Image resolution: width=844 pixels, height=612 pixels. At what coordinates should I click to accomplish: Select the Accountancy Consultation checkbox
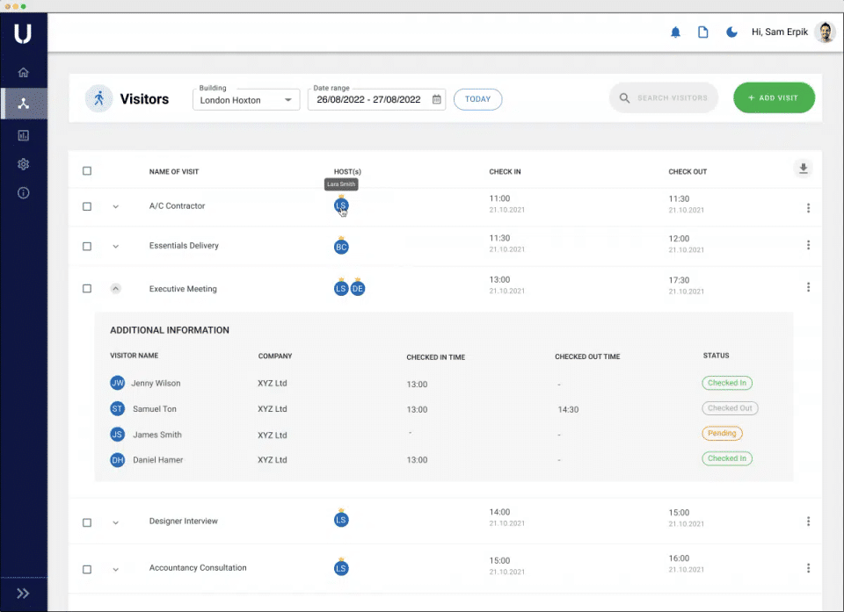click(x=87, y=570)
